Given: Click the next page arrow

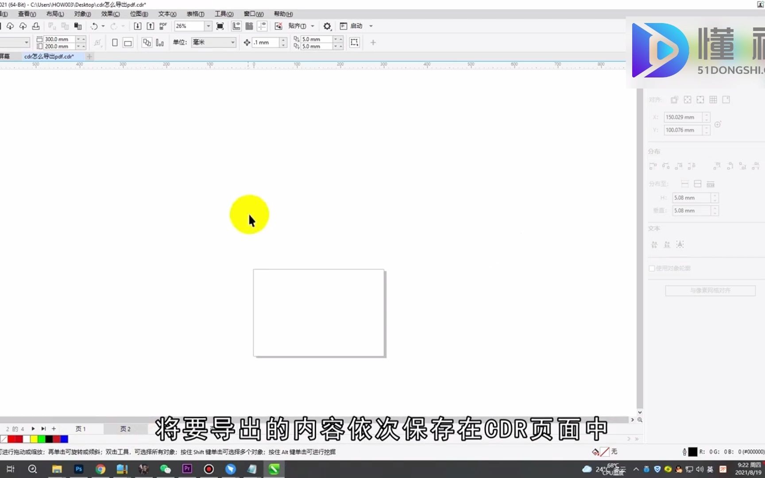Looking at the screenshot, I should tap(33, 429).
